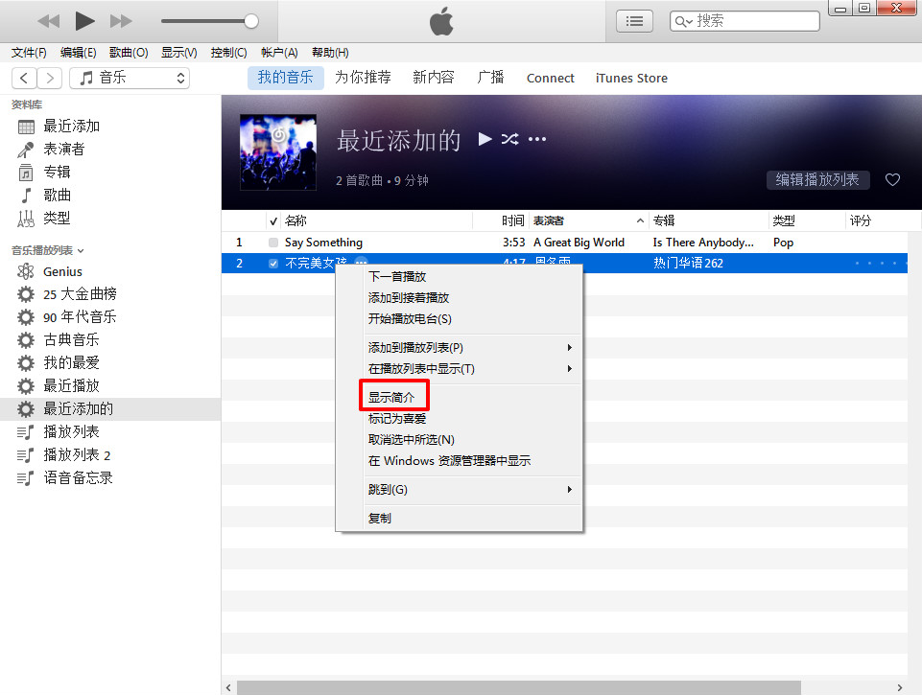Open the 帐户(A) menu

[279, 53]
